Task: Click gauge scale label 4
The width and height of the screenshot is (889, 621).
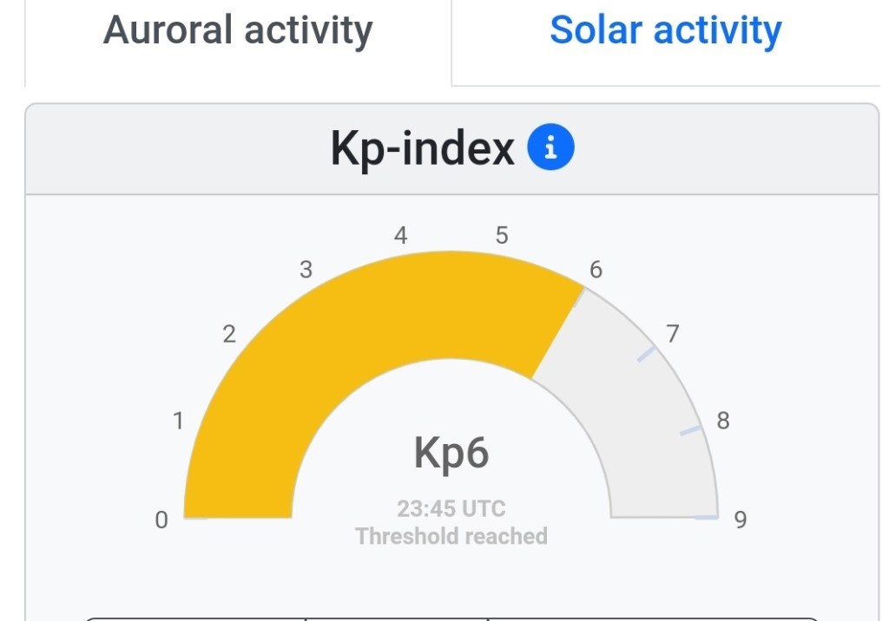Action: tap(401, 236)
